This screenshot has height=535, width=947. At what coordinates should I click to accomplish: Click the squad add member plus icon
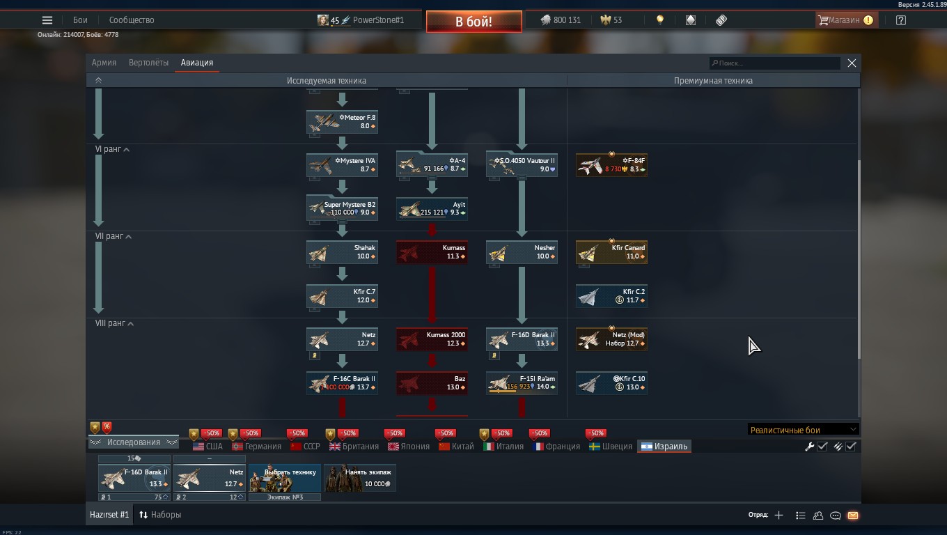778,515
